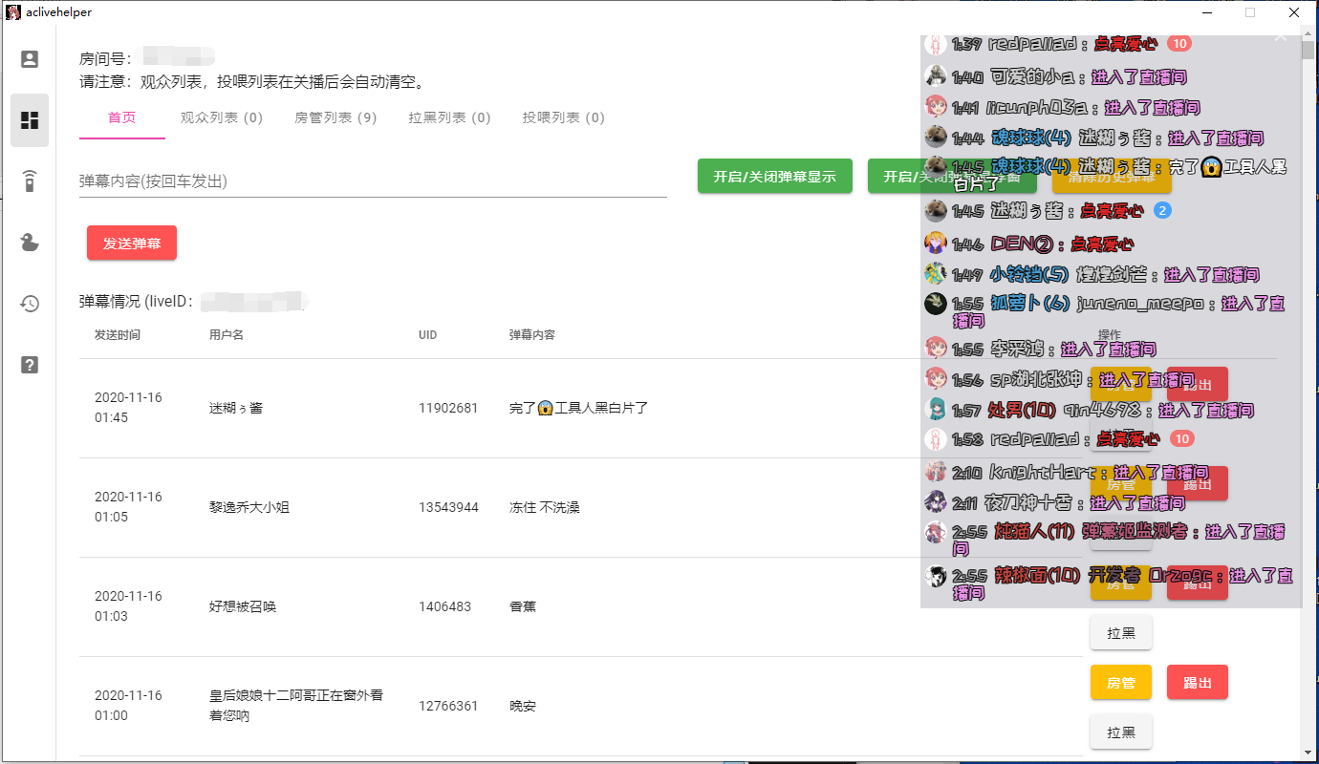Switch to the 首页 tab

(122, 117)
